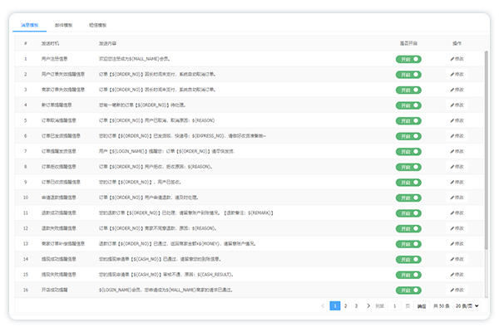Click the 修改 pencil for row 7
This screenshot has width=499, height=332.
click(x=457, y=152)
